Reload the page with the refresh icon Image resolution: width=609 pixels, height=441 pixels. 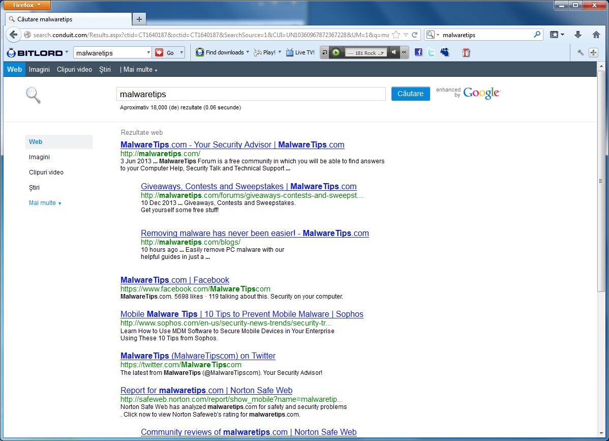414,35
